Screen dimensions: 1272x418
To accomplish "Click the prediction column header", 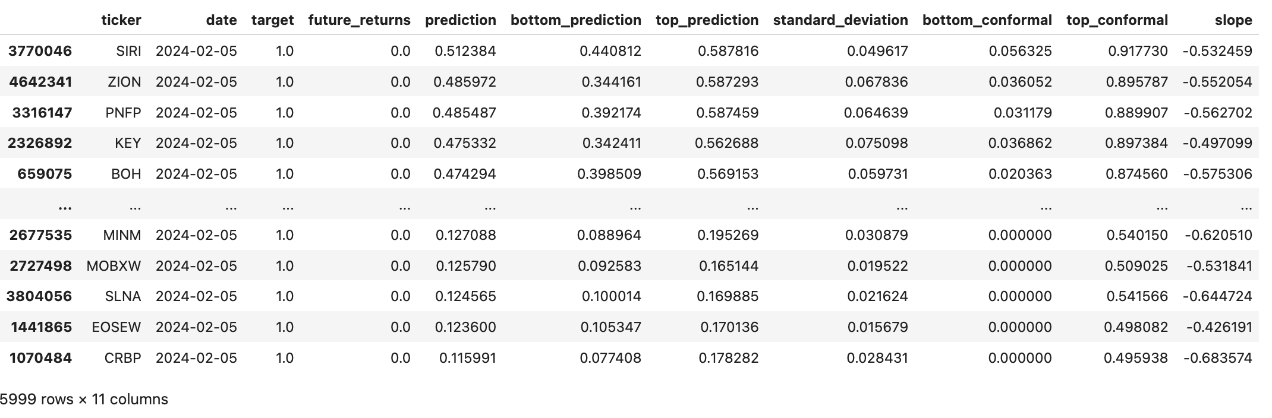I will [460, 20].
